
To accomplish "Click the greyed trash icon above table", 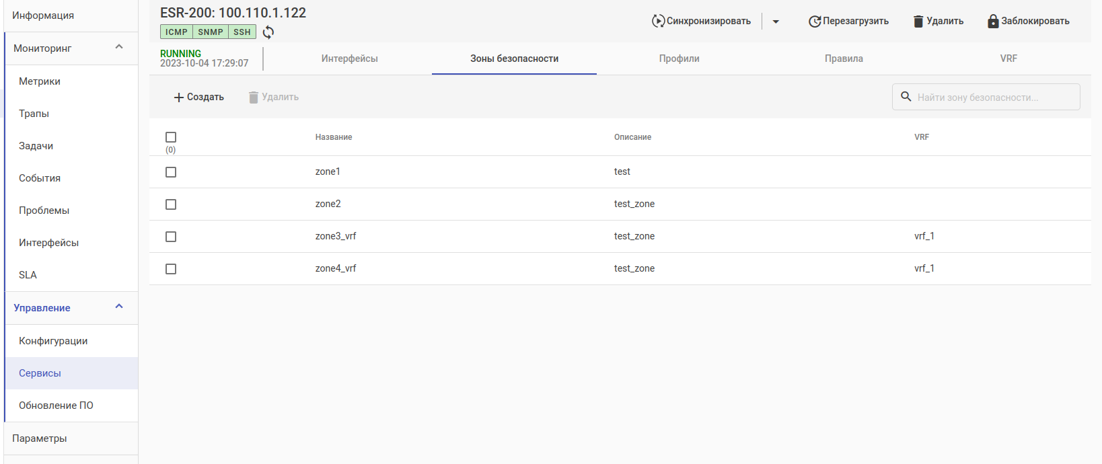I will click(x=254, y=98).
